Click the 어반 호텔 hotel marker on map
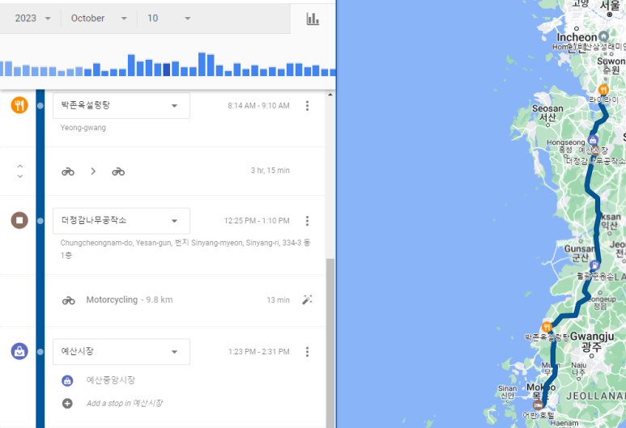This screenshot has height=428, width=626. (538, 405)
